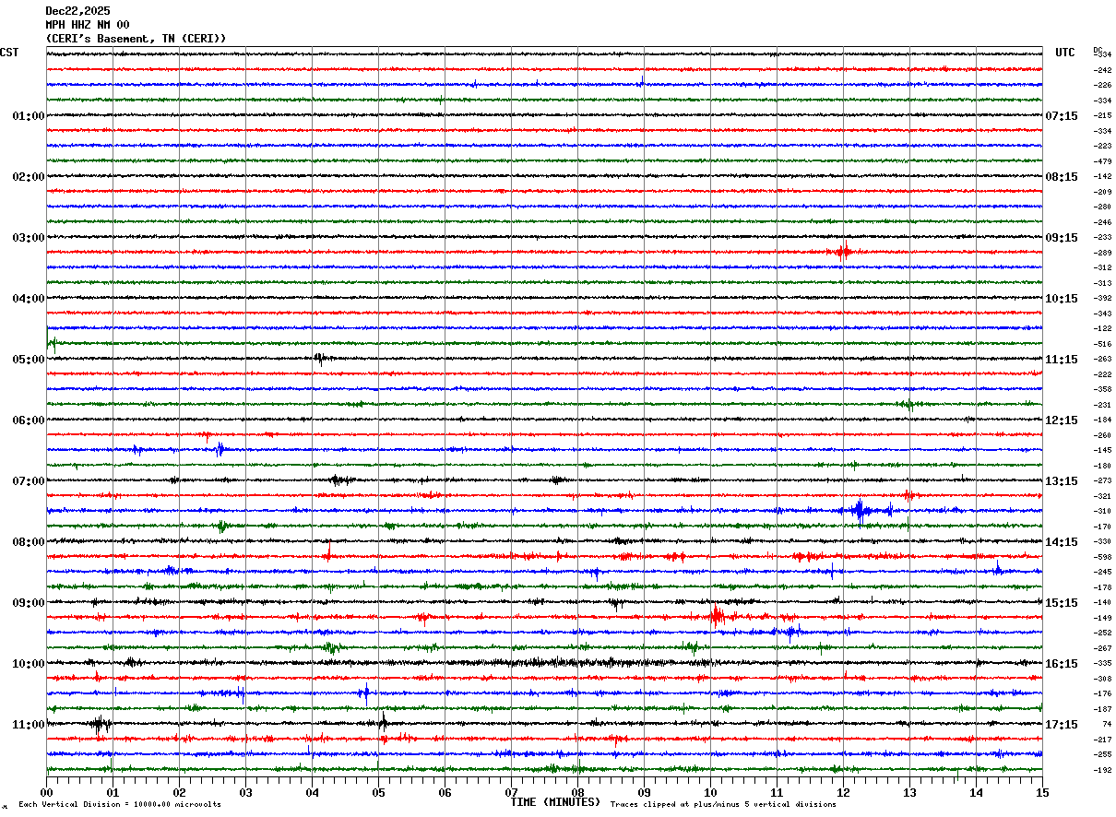Click the 10:15 UTC time label
This screenshot has height=817, width=1116.
1062,299
